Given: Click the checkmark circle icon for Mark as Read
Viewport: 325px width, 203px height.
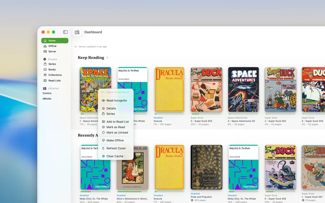Looking at the screenshot, I should tap(103, 127).
